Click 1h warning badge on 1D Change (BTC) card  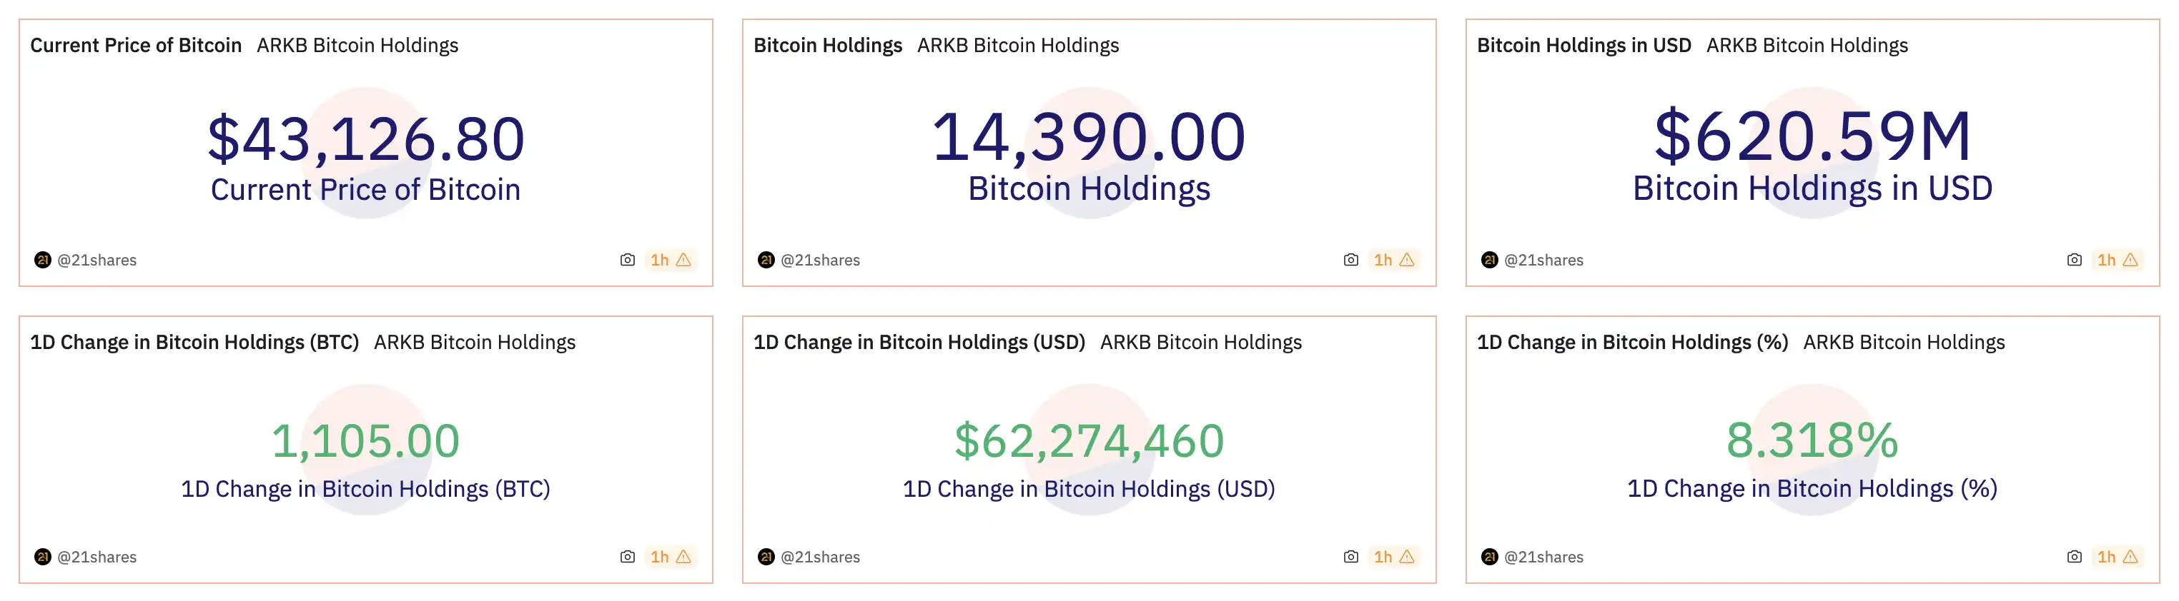pos(671,557)
